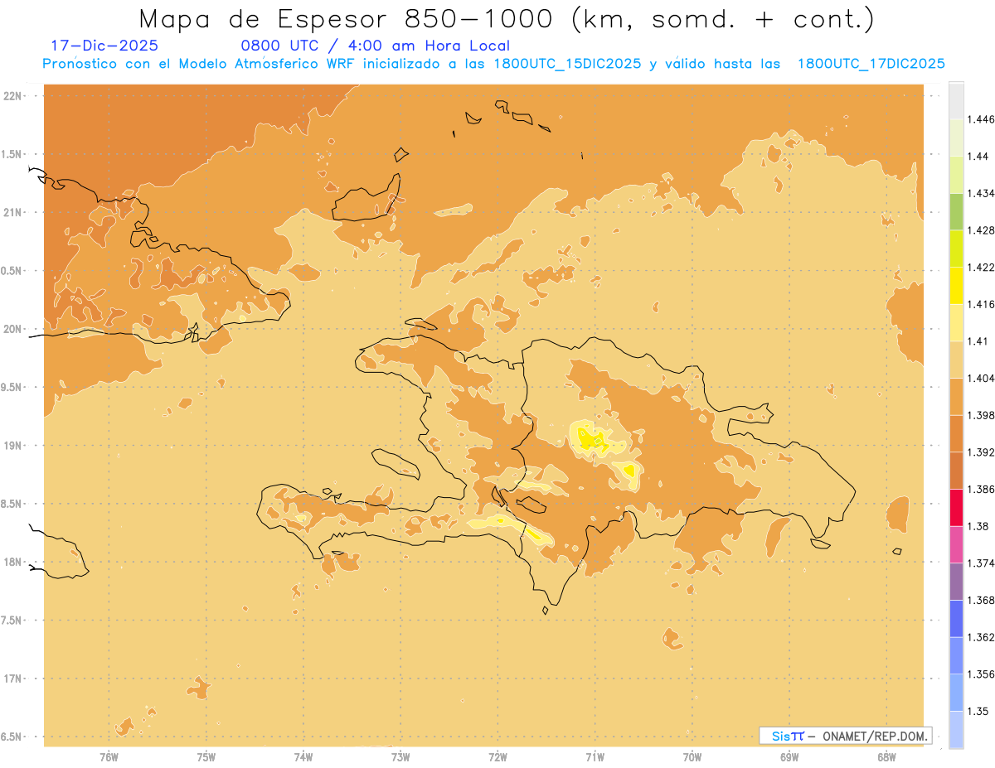This screenshot has height=768, width=995.
Task: Click the '0800 UTC / 4:00 am Hora Local' time label
Action: [x=375, y=46]
